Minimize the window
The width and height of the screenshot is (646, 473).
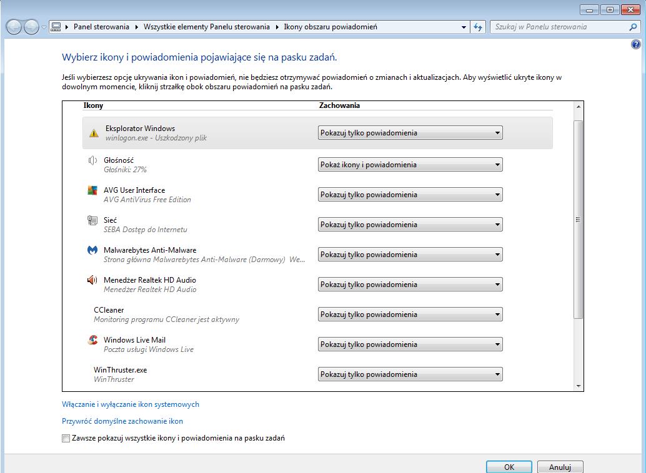590,9
